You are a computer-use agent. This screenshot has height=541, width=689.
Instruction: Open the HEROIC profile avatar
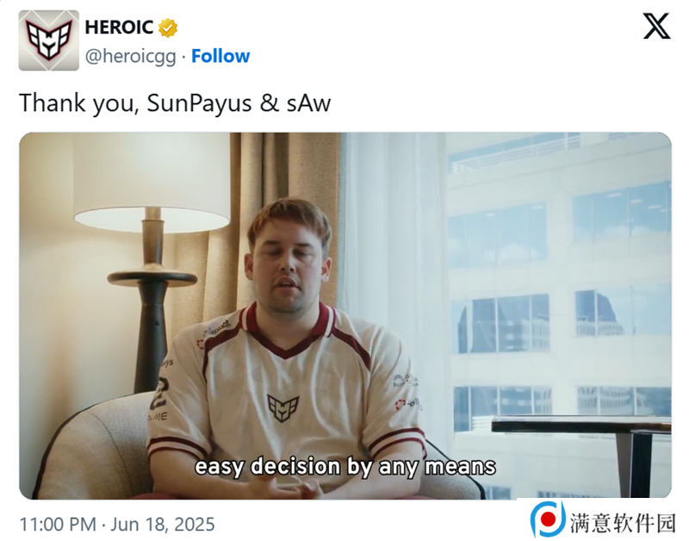[49, 40]
